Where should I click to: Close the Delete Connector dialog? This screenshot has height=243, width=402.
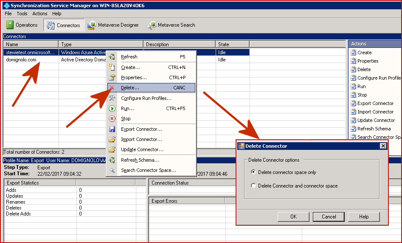click(383, 146)
